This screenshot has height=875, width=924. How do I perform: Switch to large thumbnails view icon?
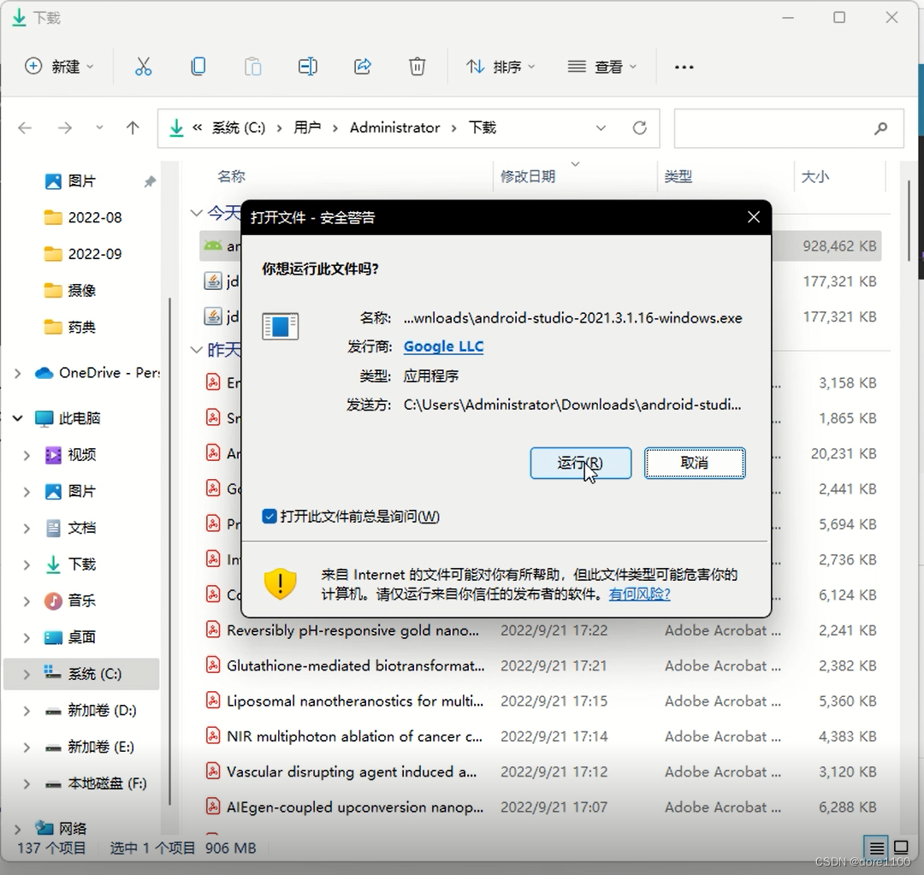click(901, 848)
